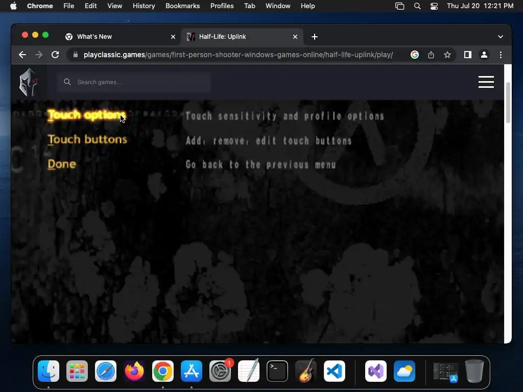Open the Apple menu
The width and height of the screenshot is (523, 392).
(13, 6)
